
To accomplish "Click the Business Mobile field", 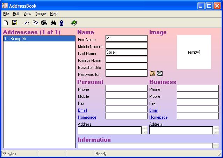I will click(x=198, y=95).
